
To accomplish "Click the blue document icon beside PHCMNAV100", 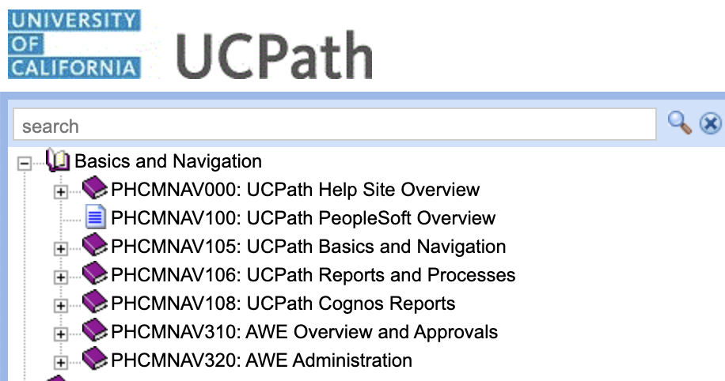I will coord(95,217).
